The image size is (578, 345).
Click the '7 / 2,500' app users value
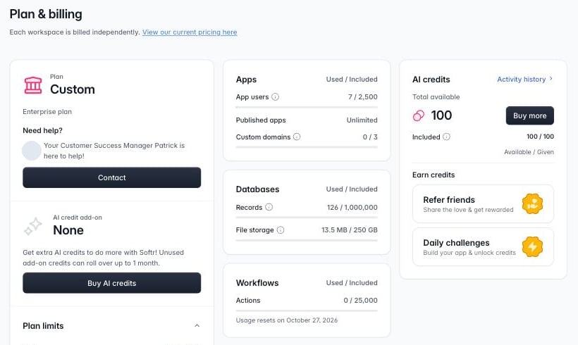click(363, 97)
